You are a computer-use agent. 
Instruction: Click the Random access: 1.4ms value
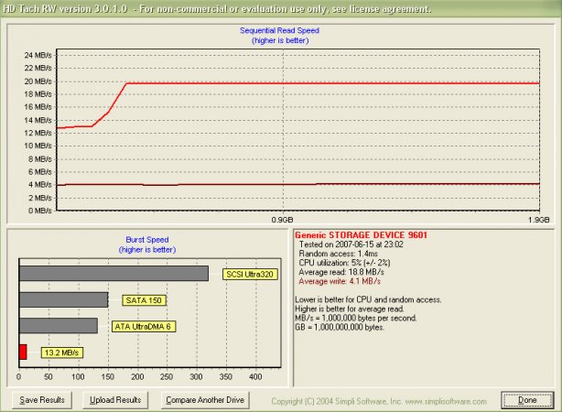338,254
